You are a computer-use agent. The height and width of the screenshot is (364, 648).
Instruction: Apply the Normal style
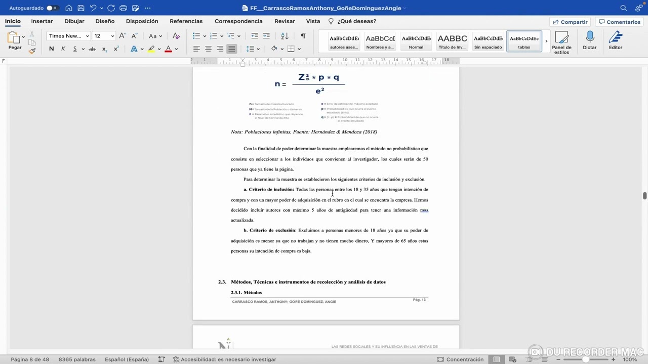[x=416, y=41]
